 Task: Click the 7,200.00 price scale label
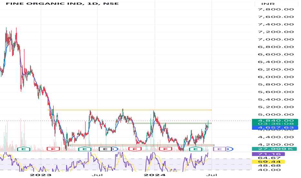pos(276,32)
